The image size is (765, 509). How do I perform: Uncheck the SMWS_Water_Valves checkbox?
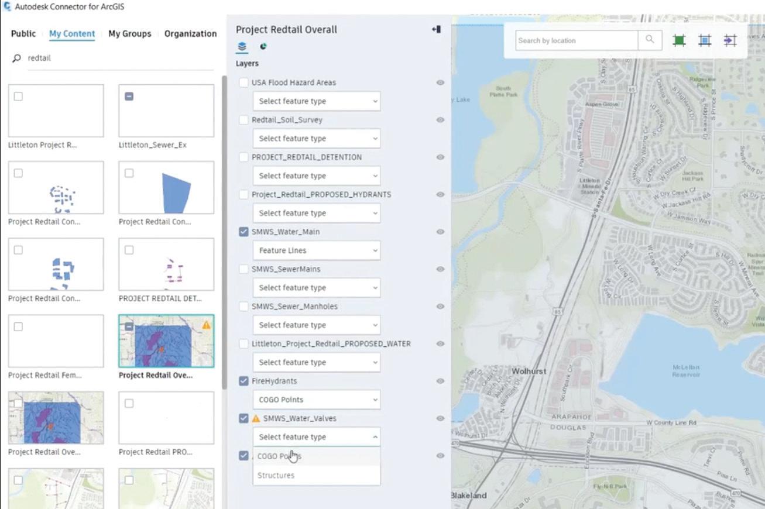coord(243,418)
